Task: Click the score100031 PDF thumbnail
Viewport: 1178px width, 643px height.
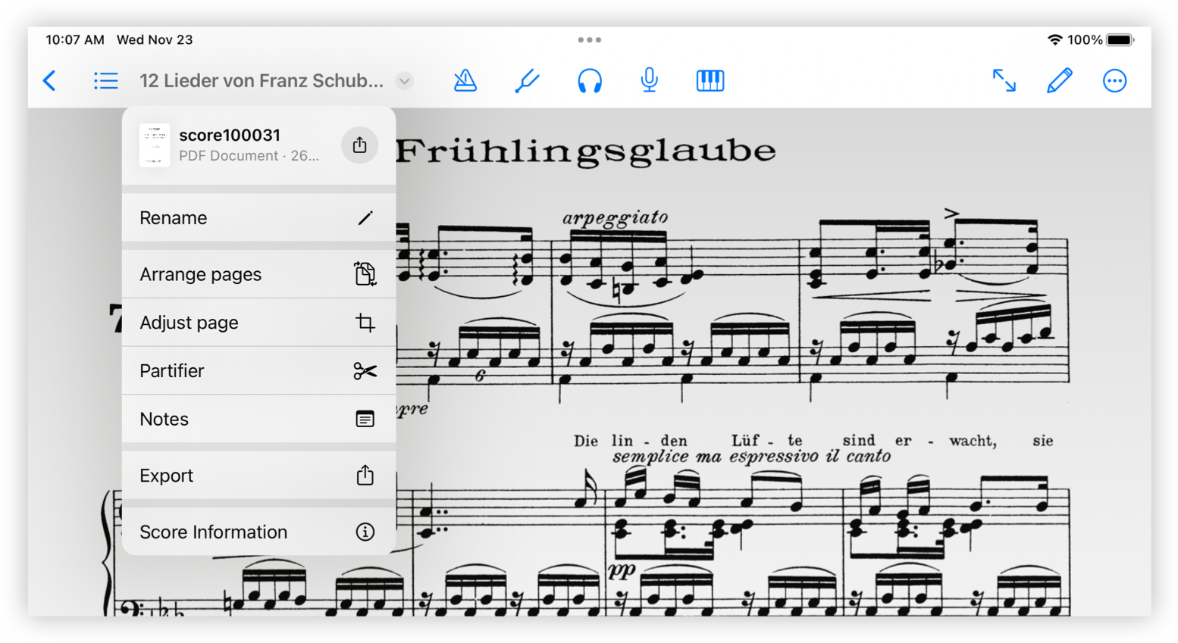Action: click(x=155, y=145)
